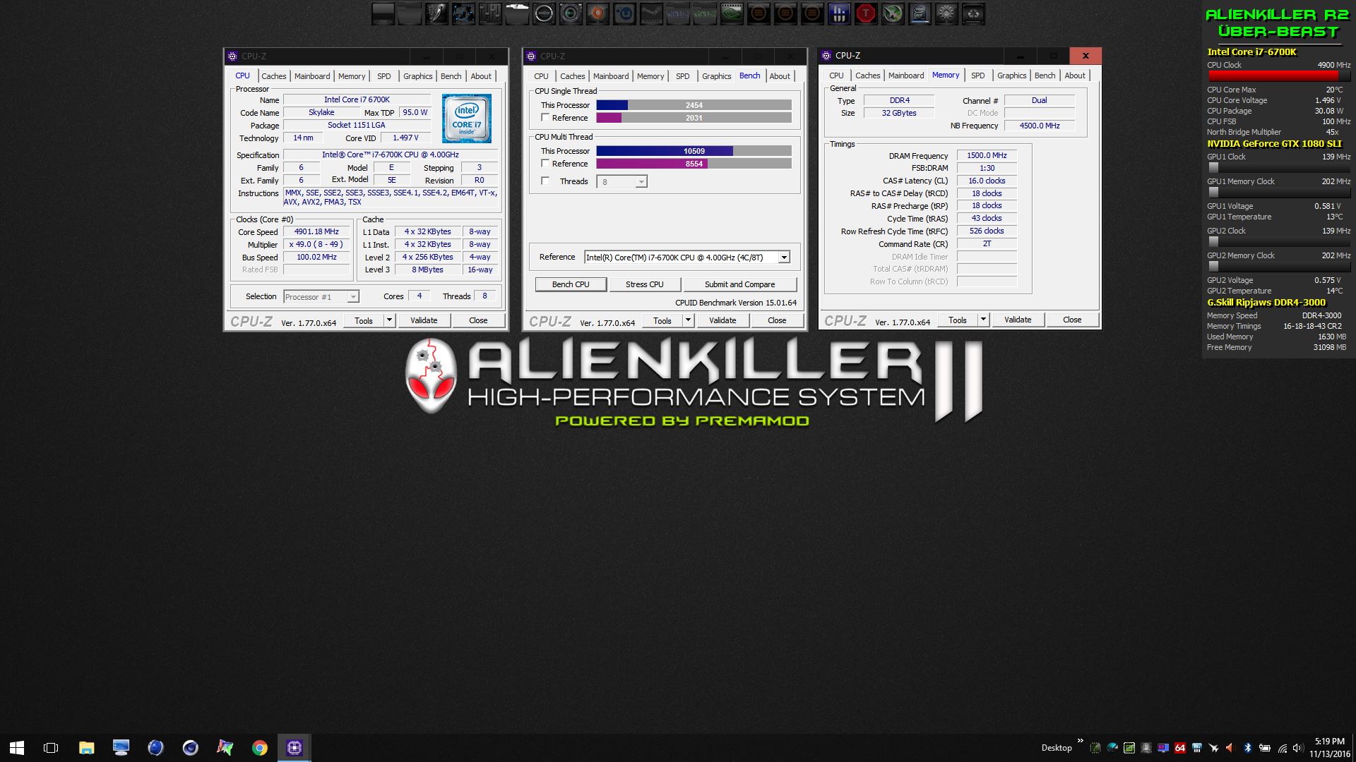Image resolution: width=1356 pixels, height=762 pixels.
Task: Launch Origin from the top dock
Action: 597,13
